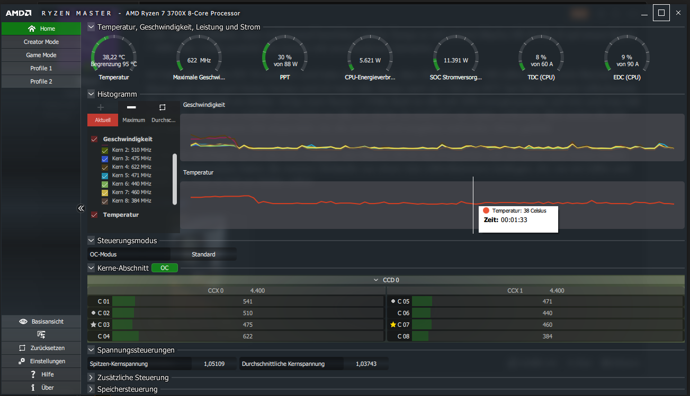This screenshot has width=690, height=396.
Task: Click the minus icon above the Maximum tab
Action: [131, 107]
